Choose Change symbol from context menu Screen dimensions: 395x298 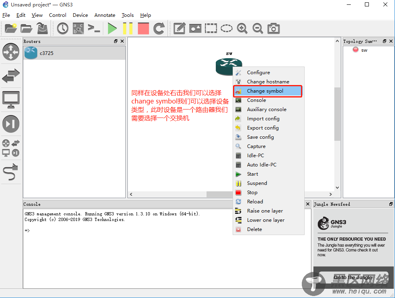[x=268, y=91]
